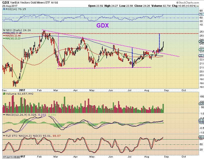Click the 'Chg +0.85 (+3.63%)' value

pos(184,6)
